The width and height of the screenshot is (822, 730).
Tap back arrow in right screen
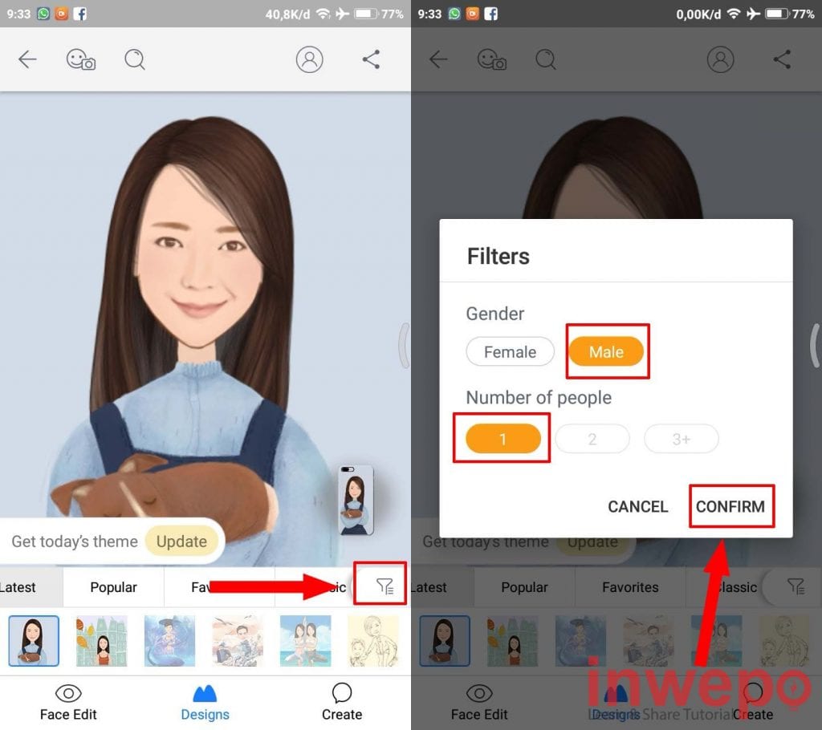coord(438,59)
